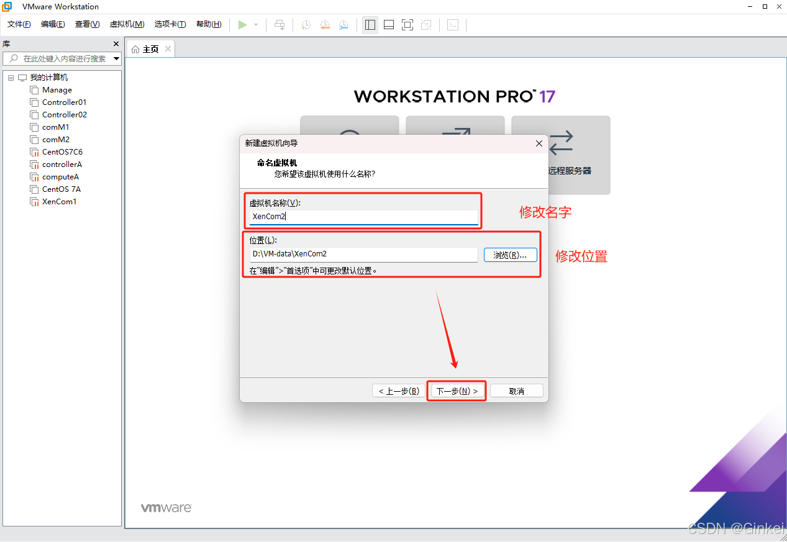This screenshot has height=542, width=787.
Task: Close the 库 library panel
Action: (116, 44)
